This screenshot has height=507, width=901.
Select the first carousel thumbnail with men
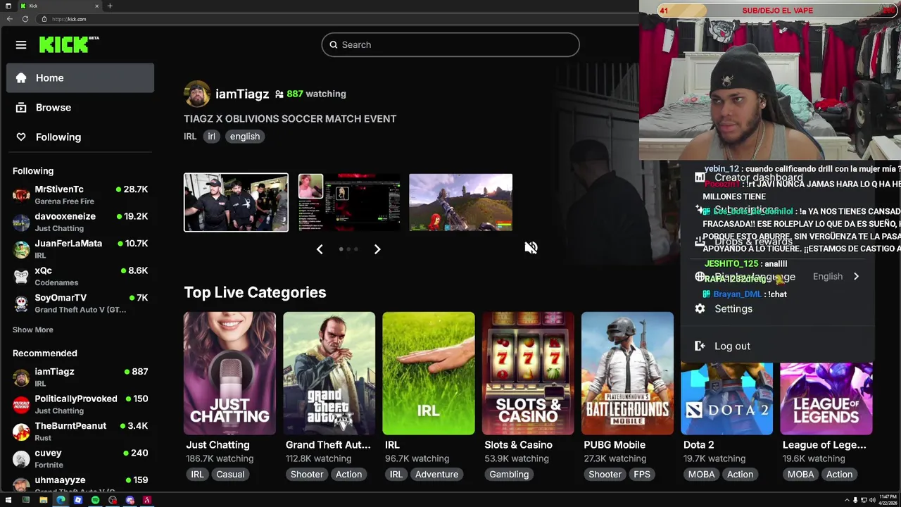pos(236,202)
